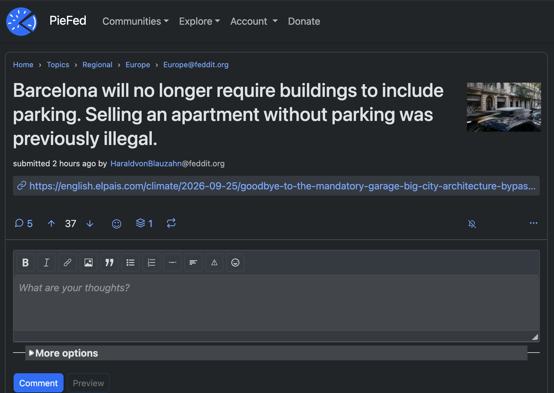Toggle post notifications with the bell icon
The image size is (554, 393).
tap(472, 224)
